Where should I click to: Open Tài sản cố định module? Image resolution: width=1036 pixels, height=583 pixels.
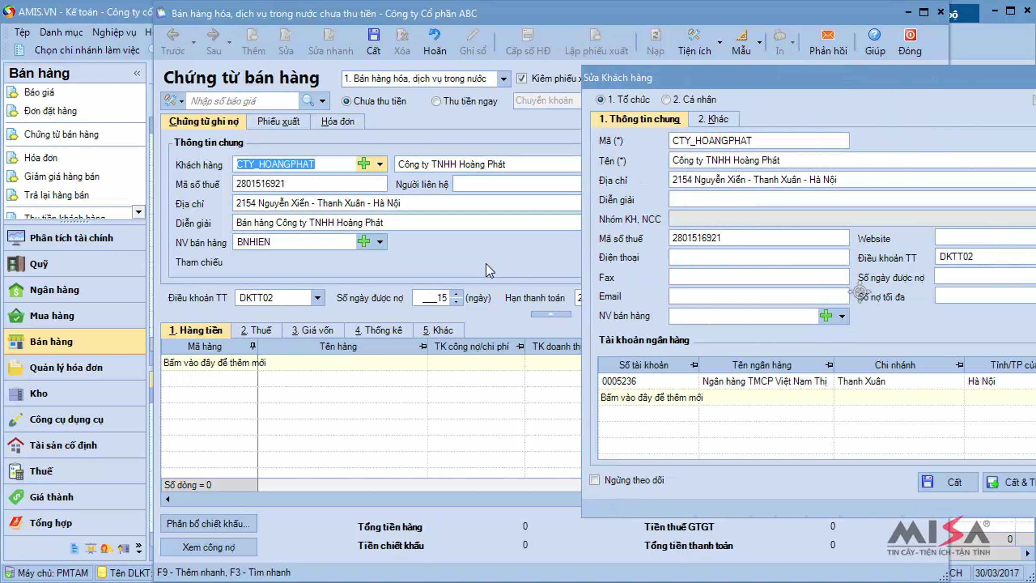point(75,445)
